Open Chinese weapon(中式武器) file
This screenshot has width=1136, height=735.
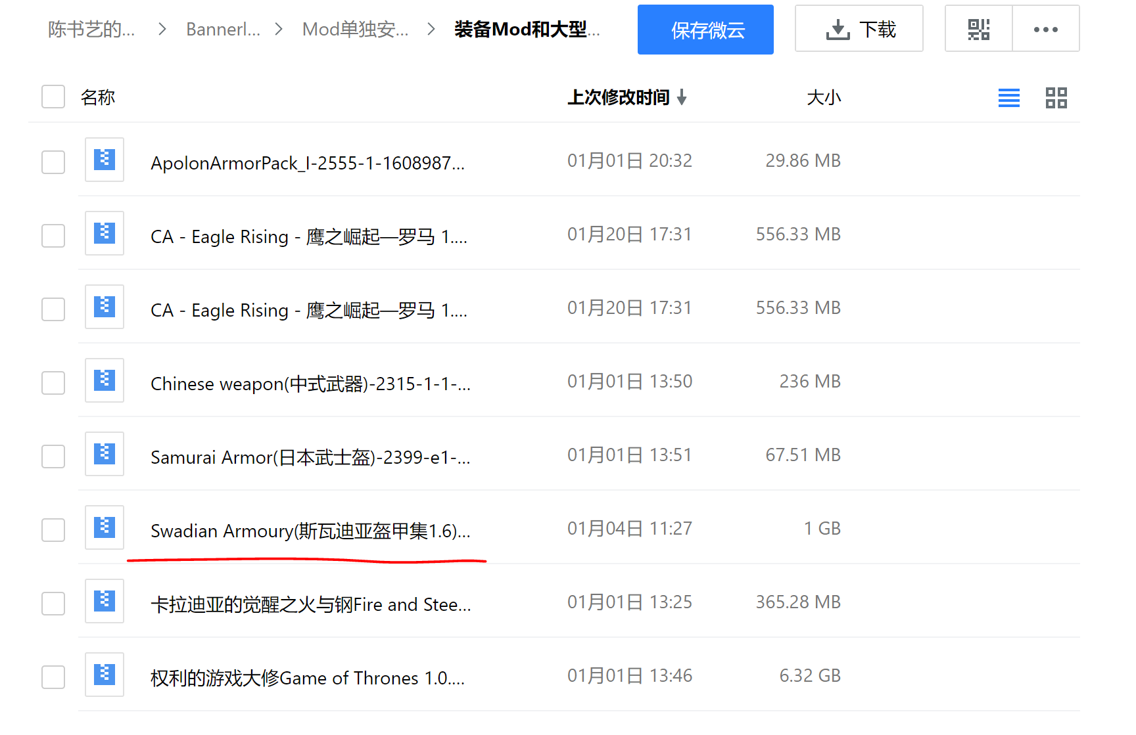pos(310,384)
